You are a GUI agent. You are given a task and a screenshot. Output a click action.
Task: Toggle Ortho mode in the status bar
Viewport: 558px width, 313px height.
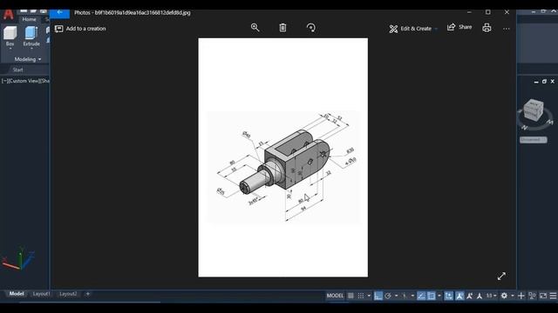click(x=378, y=296)
